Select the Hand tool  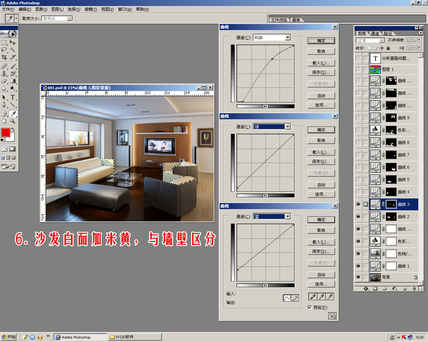coord(4,121)
